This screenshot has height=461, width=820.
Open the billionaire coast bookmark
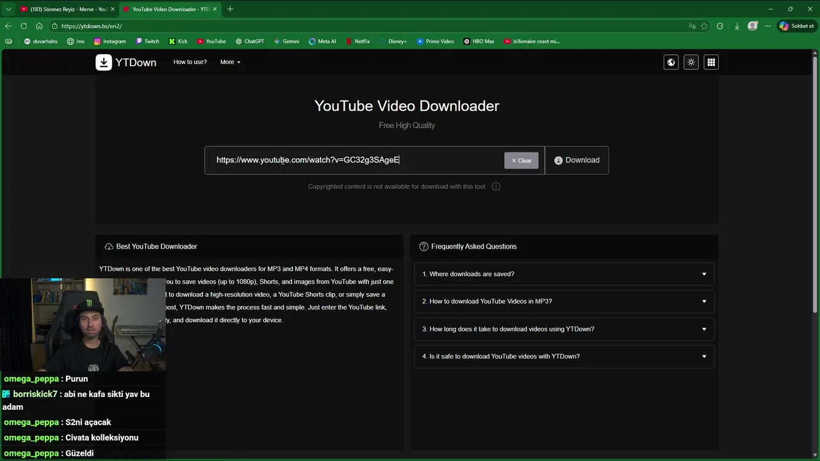pos(532,41)
